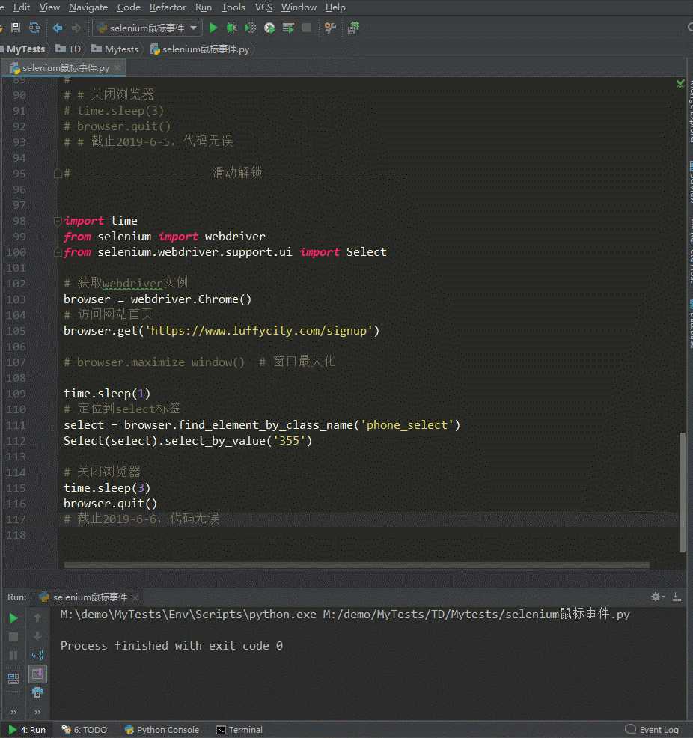This screenshot has height=738, width=693.
Task: Click the Save All toolbar icon
Action: coord(16,28)
